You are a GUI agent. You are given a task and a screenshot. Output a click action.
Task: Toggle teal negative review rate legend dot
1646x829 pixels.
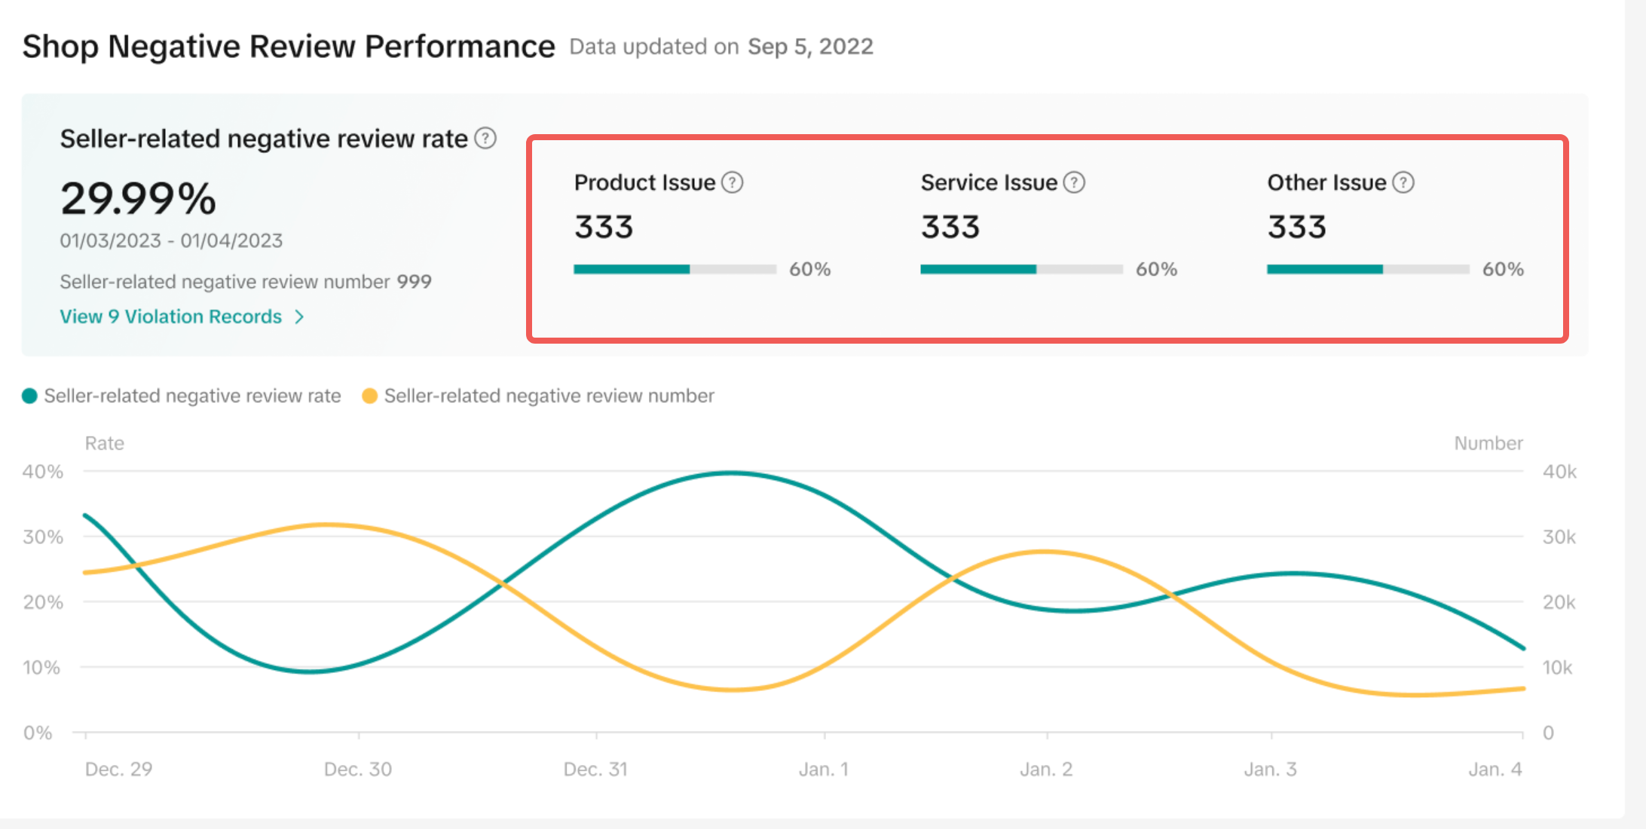(x=29, y=396)
